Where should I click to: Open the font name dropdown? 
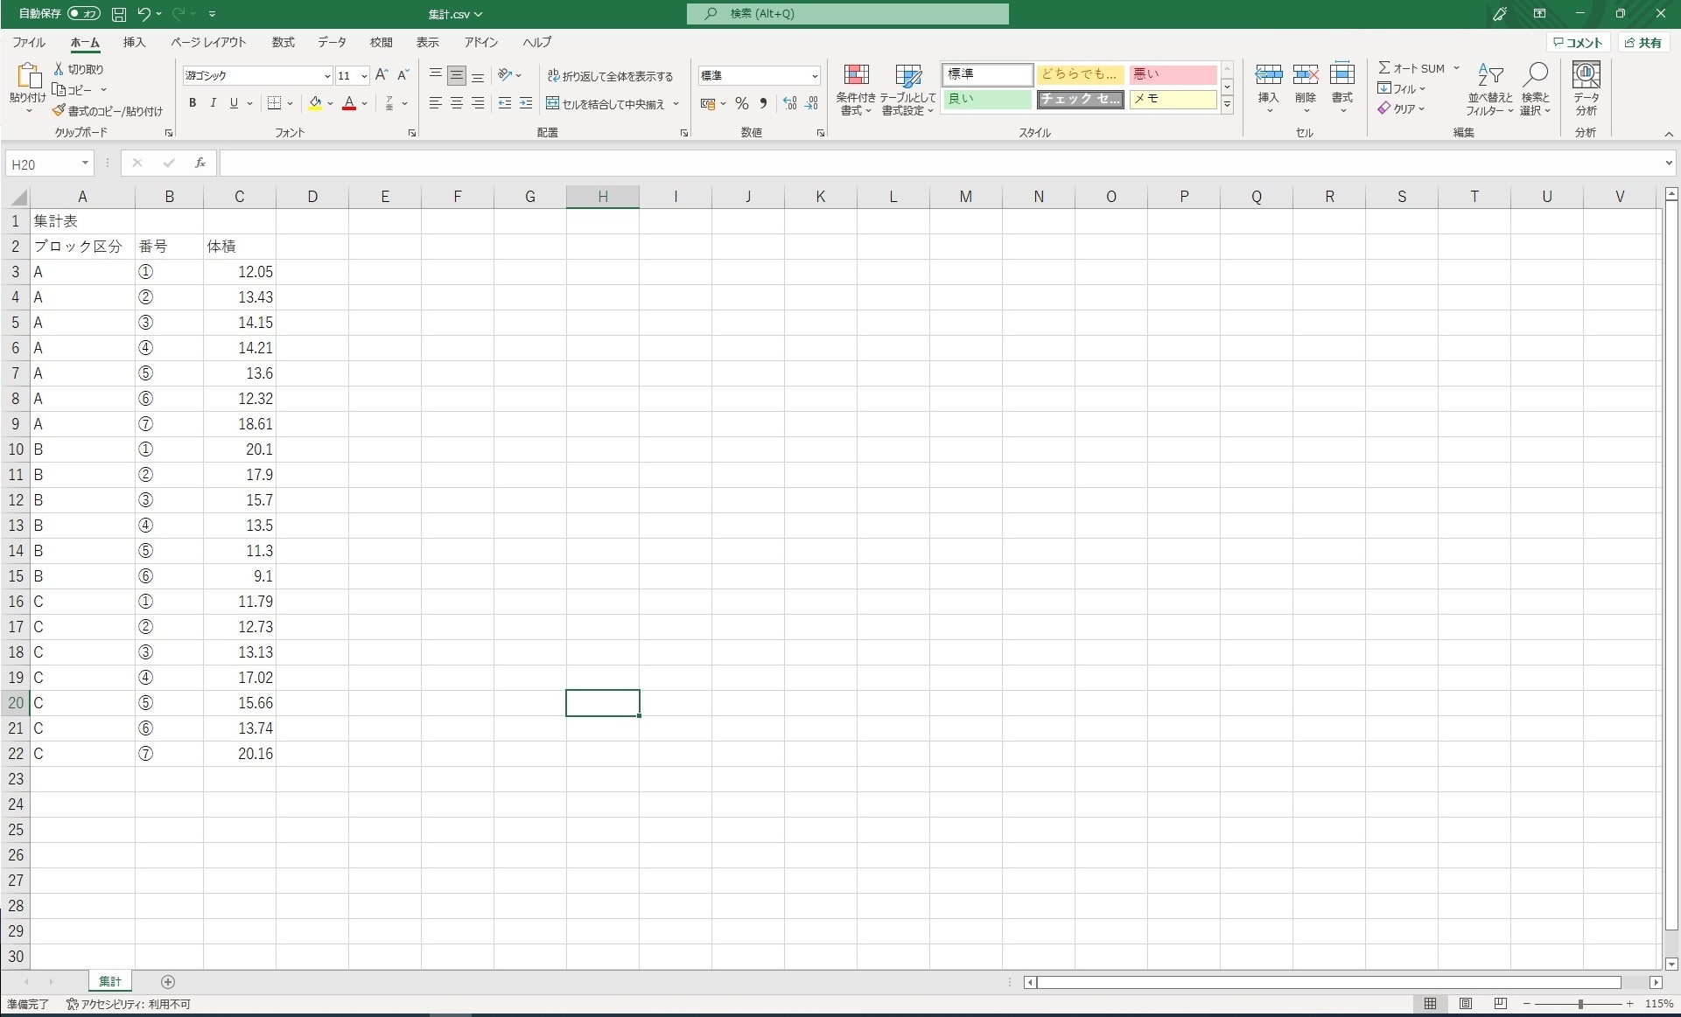[327, 76]
